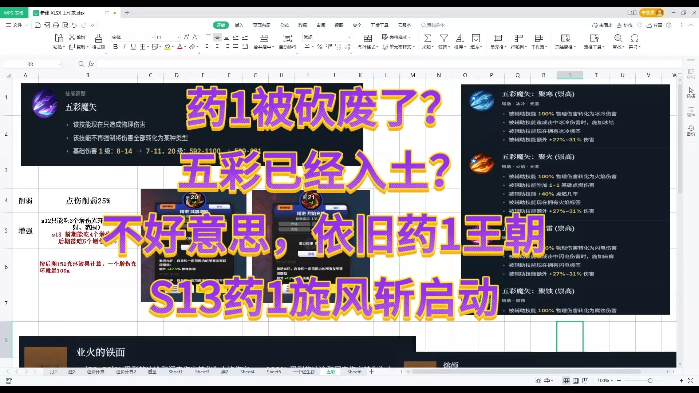
Task: Apply percent style to the cell
Action: (x=319, y=47)
